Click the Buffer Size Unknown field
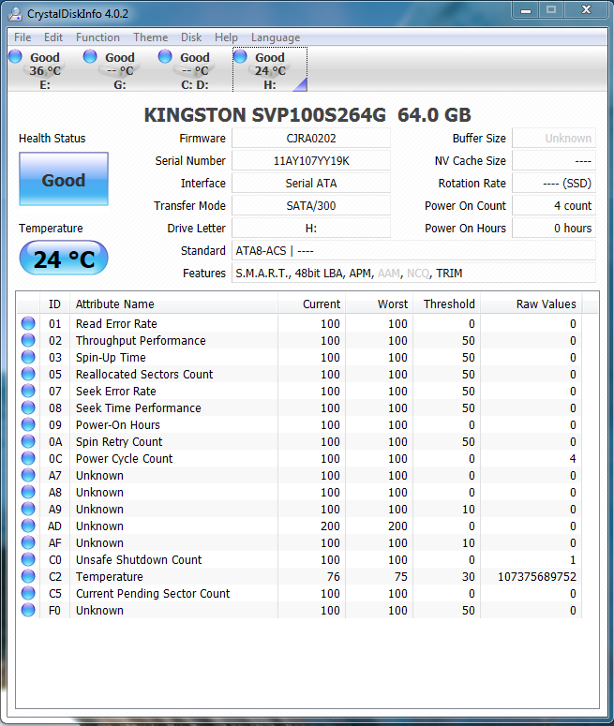The width and height of the screenshot is (614, 726). pyautogui.click(x=554, y=139)
